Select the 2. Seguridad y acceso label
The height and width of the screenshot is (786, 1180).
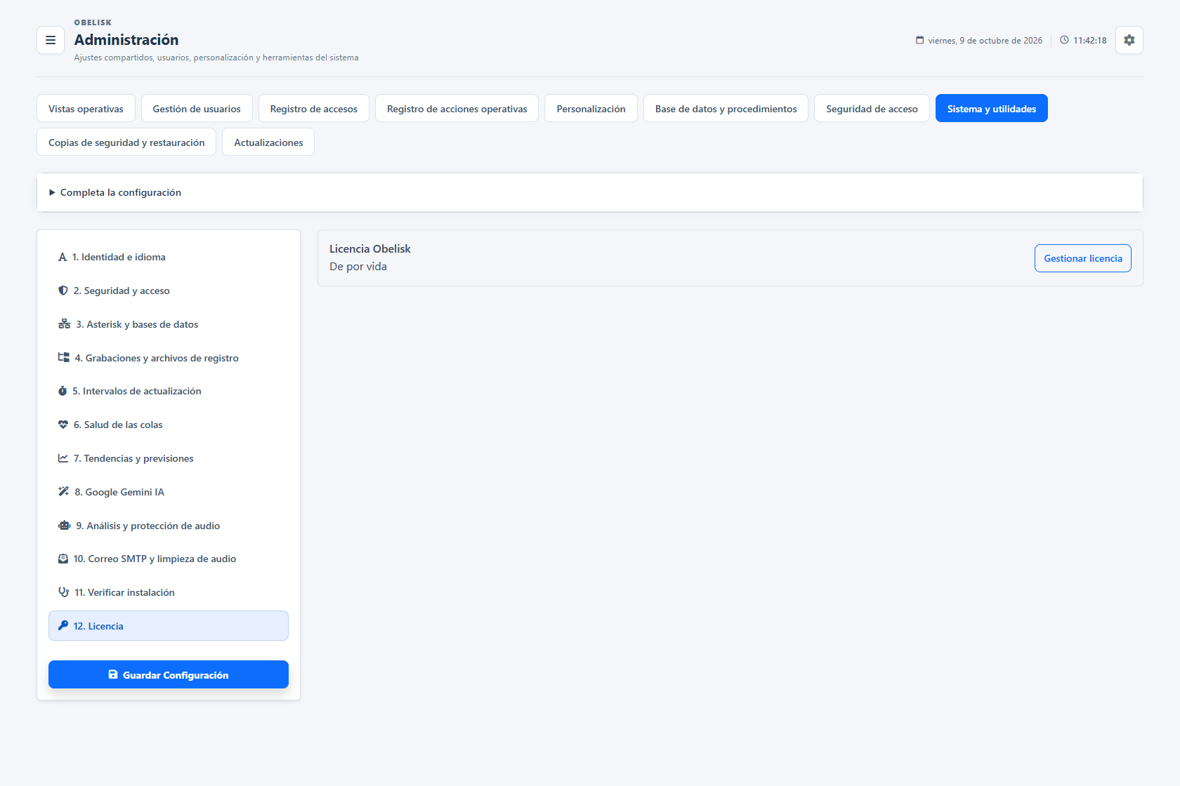(122, 291)
